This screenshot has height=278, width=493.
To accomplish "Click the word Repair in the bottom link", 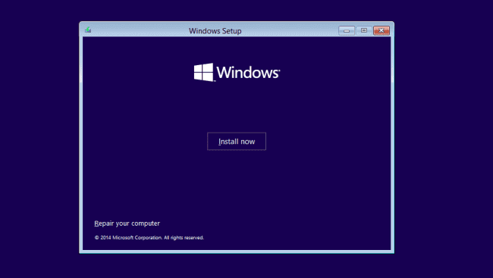I will click(104, 223).
